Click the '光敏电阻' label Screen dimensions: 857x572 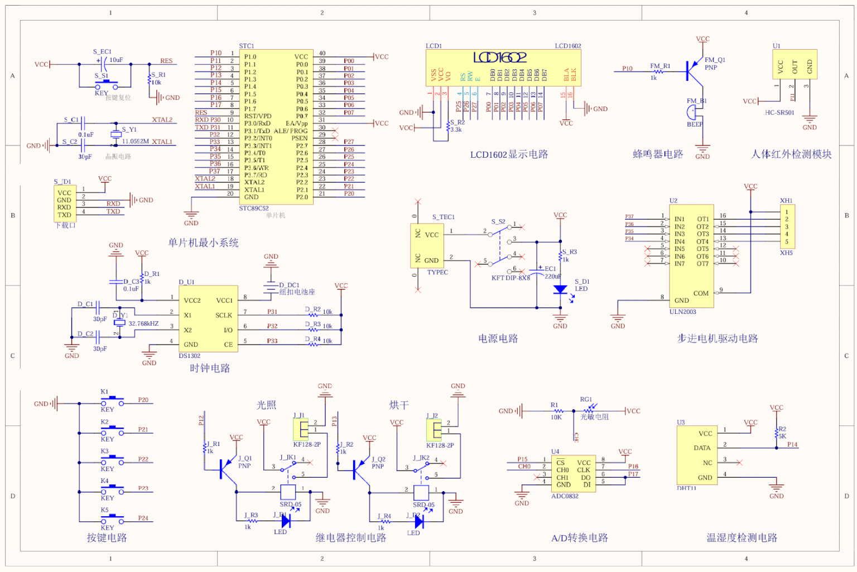(x=595, y=417)
